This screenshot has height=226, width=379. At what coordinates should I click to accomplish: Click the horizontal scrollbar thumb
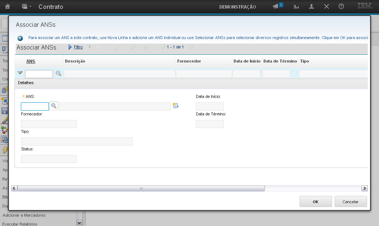coord(141,188)
